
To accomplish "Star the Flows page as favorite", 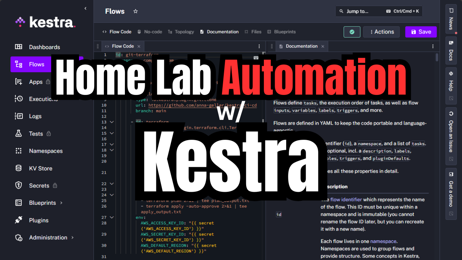I will 135,11.
